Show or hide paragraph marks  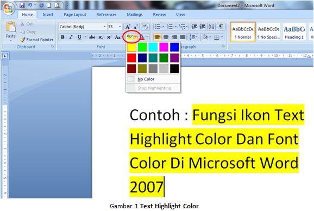pyautogui.click(x=221, y=27)
